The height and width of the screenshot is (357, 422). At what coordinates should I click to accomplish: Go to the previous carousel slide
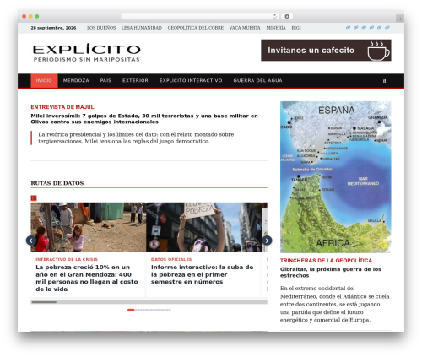[x=31, y=241]
